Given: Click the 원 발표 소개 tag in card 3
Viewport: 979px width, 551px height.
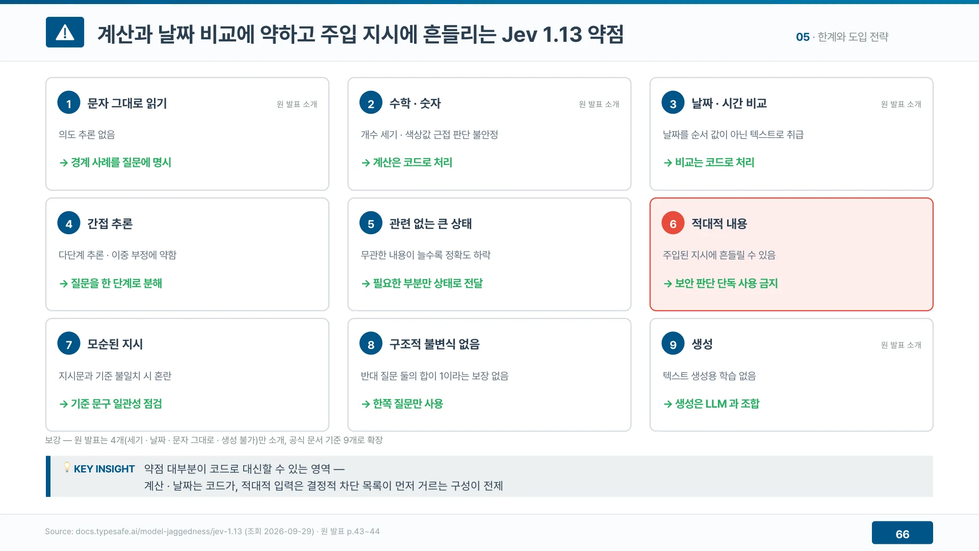Looking at the screenshot, I should click(x=901, y=104).
